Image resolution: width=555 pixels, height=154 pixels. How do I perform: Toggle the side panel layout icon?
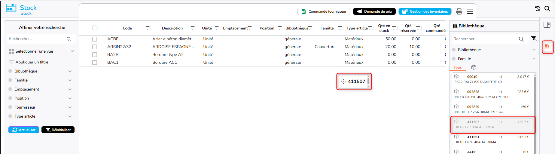tap(547, 25)
